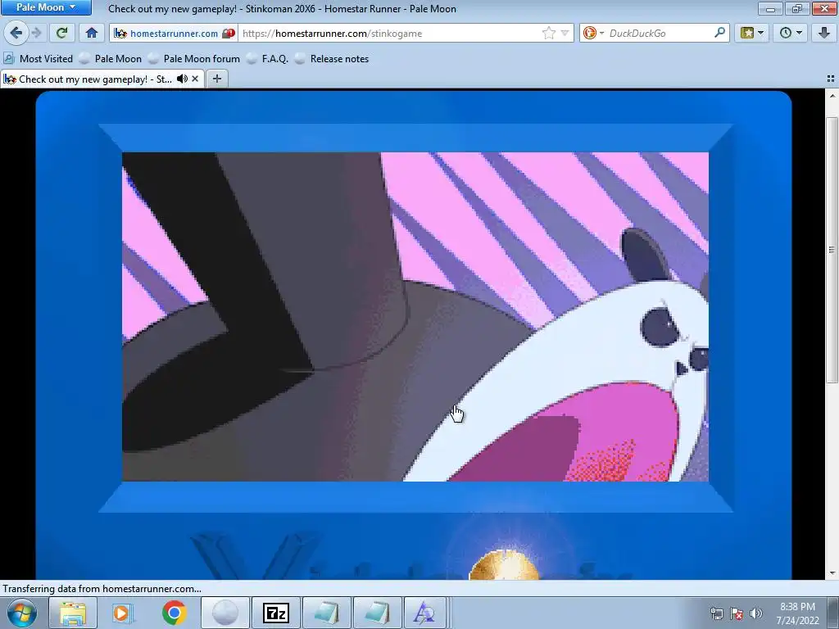This screenshot has width=839, height=629.
Task: Open the Windows Start menu
Action: [22, 613]
